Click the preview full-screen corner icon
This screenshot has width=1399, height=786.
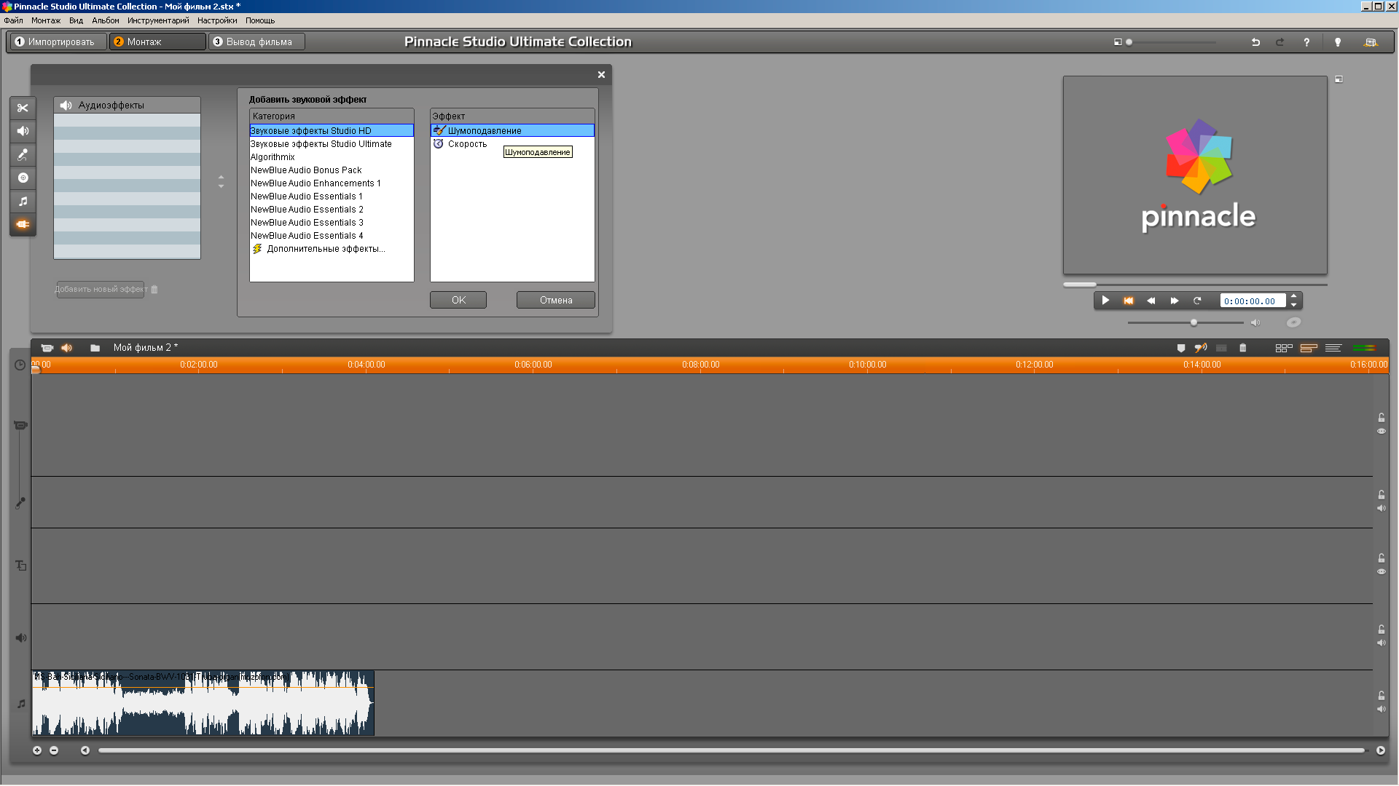point(1339,79)
